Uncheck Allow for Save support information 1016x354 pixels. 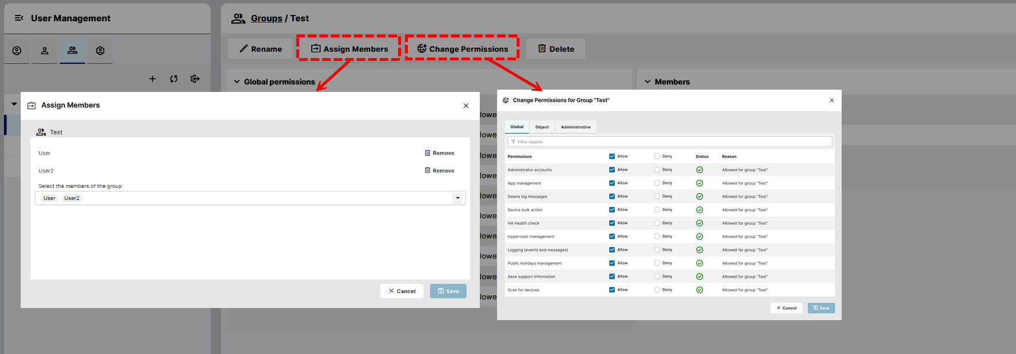click(x=612, y=276)
